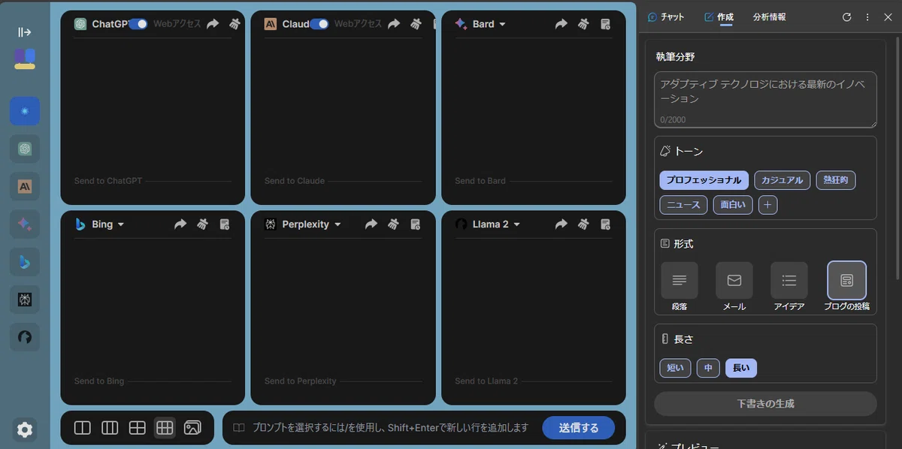Viewport: 902px width, 449px height.
Task: Set length to 短い
Action: (x=675, y=368)
